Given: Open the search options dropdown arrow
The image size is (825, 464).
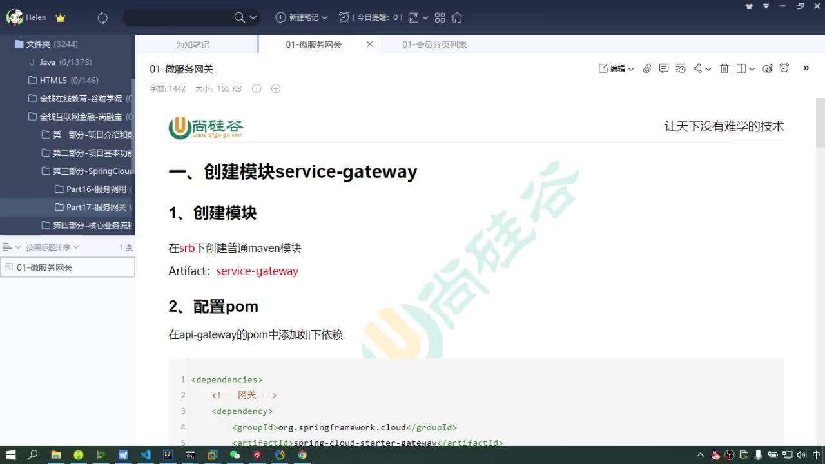Looking at the screenshot, I should tap(253, 17).
